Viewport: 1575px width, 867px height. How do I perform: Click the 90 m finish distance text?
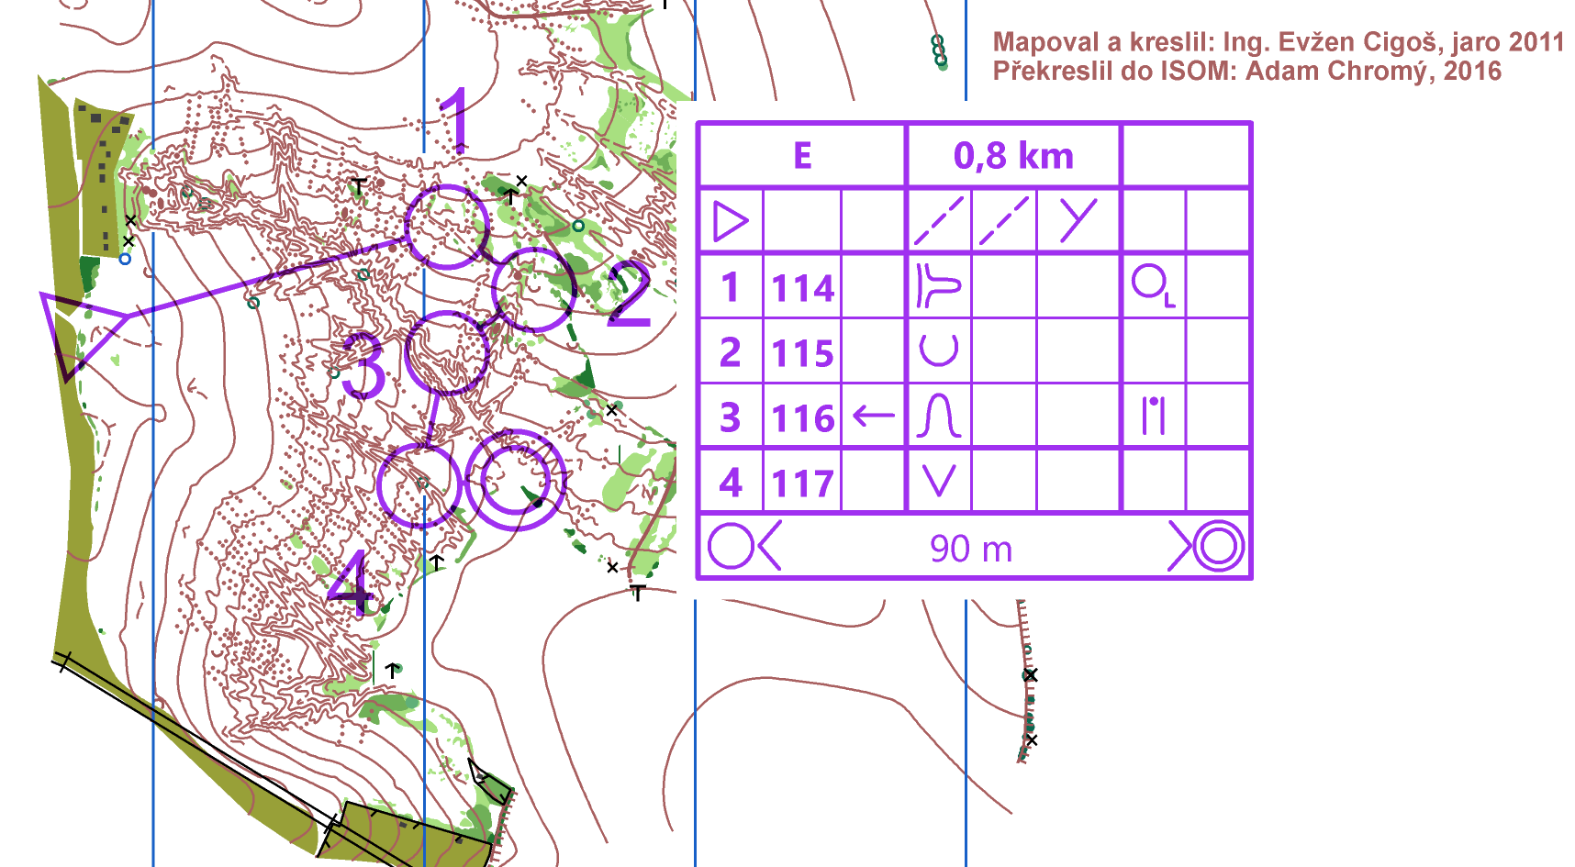click(971, 549)
